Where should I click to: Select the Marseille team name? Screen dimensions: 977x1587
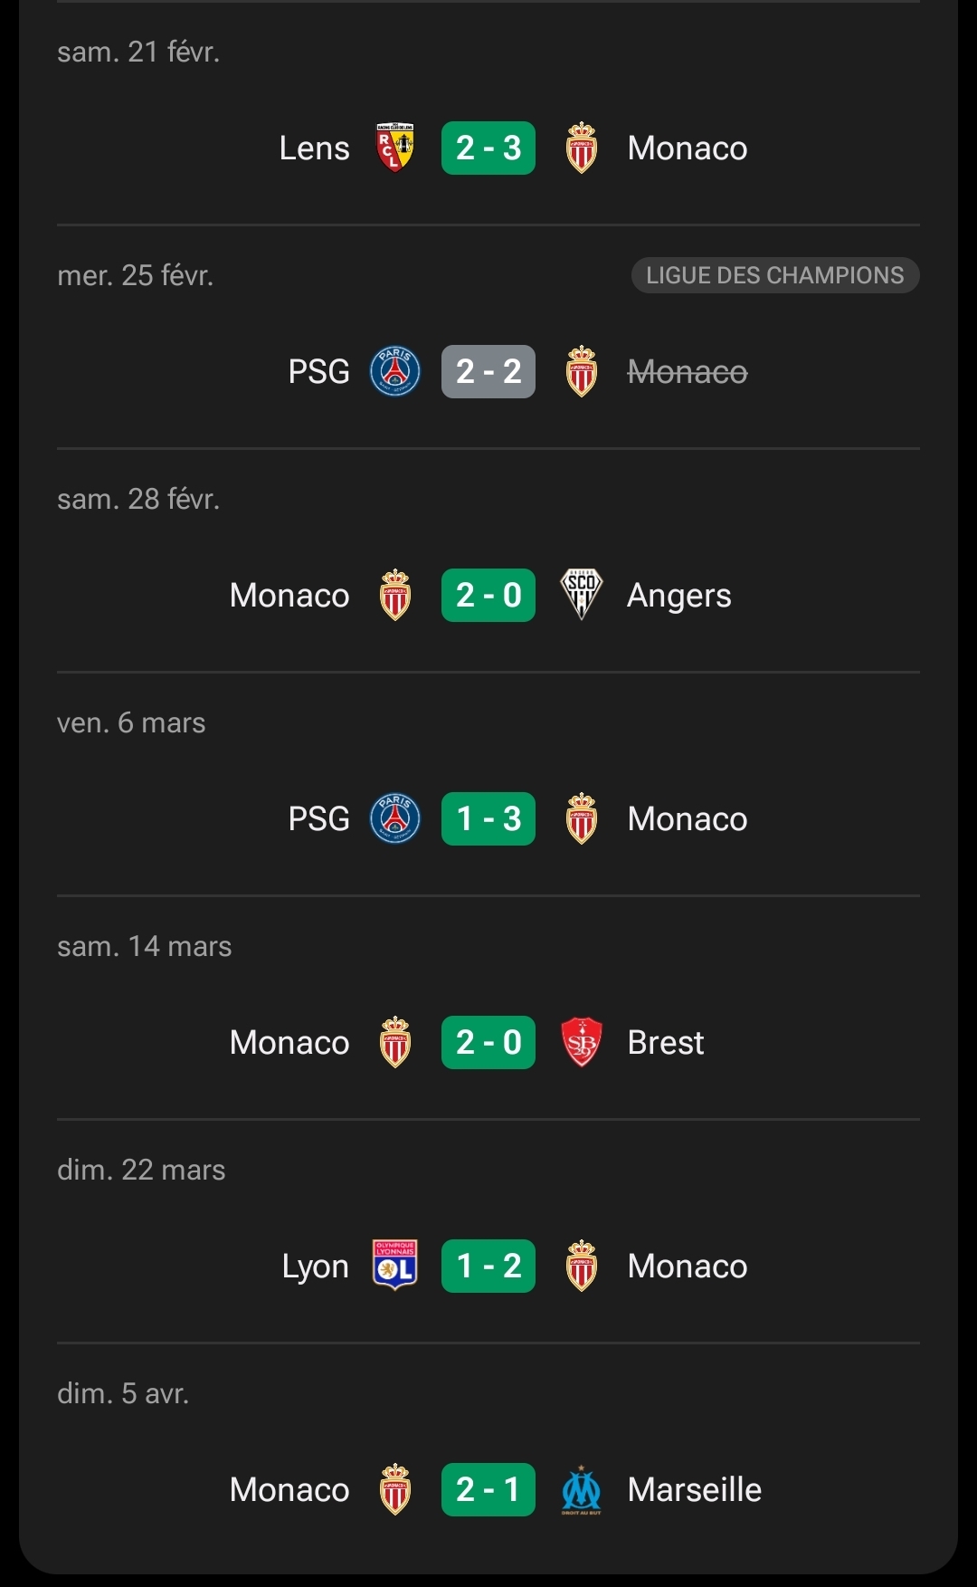coord(694,1489)
